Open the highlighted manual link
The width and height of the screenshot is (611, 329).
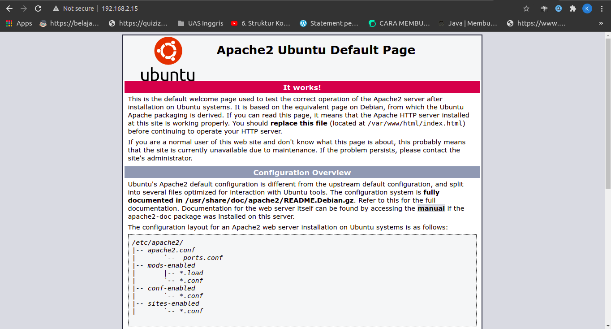431,208
